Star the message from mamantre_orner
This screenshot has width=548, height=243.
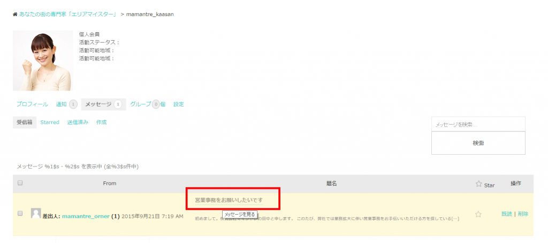click(x=478, y=214)
